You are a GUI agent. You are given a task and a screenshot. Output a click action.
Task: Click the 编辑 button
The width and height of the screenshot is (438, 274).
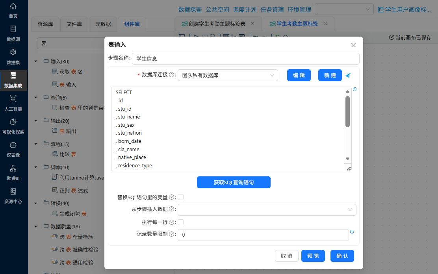[299, 75]
